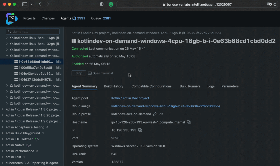Click the Windows icon beside agent title
Screen dimensions: 280x166
74,41
